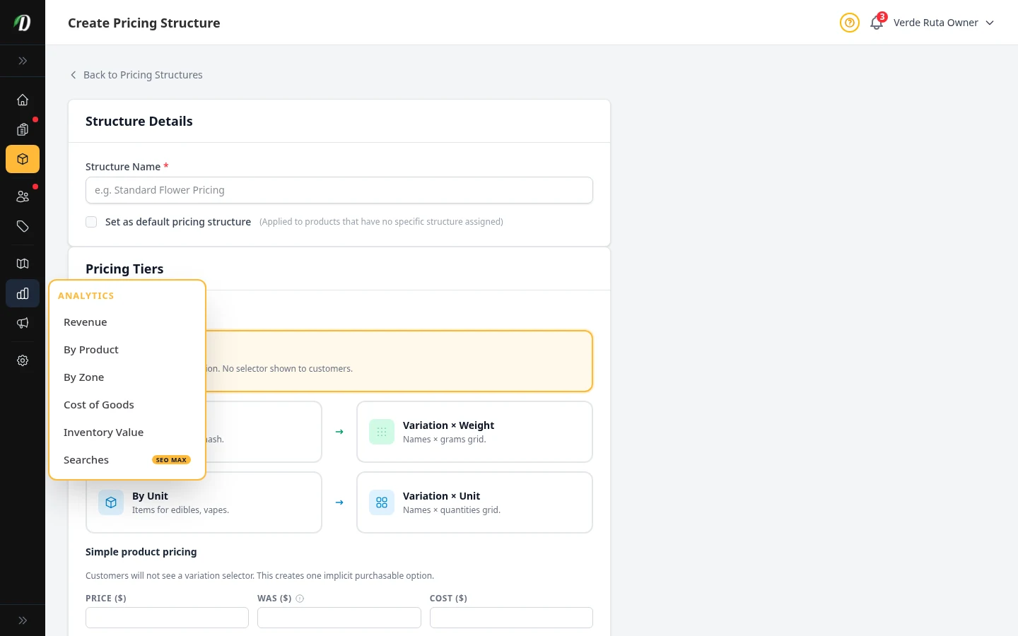Select the Variation × Unit pricing option
The width and height of the screenshot is (1018, 636).
click(474, 502)
